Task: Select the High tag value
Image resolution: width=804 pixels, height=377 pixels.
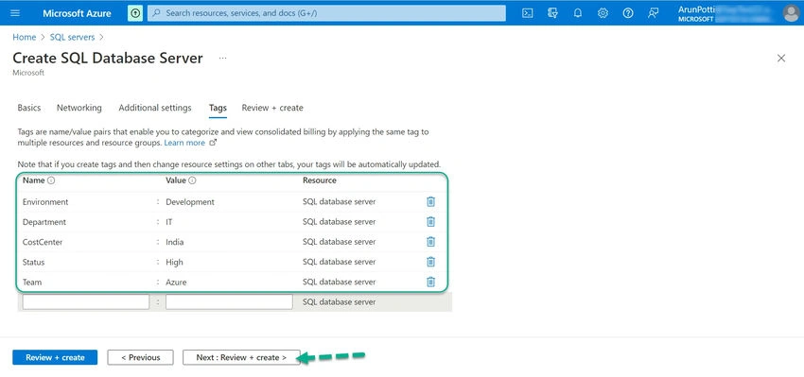Action: 174,262
